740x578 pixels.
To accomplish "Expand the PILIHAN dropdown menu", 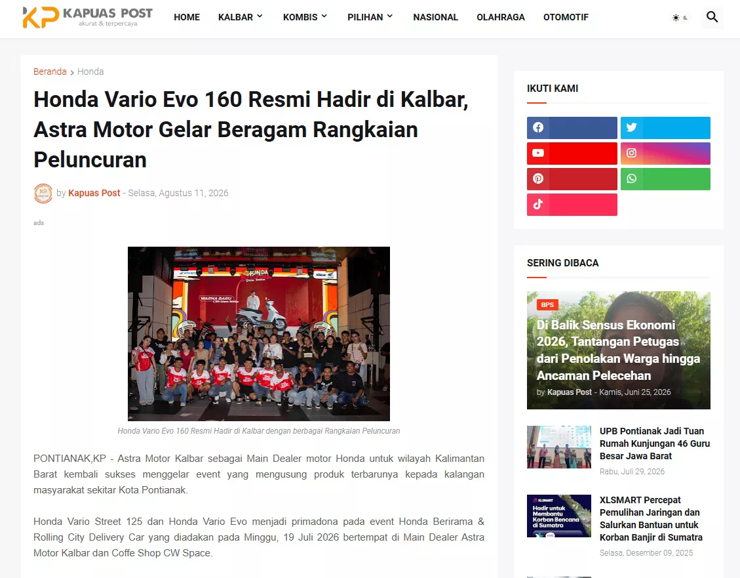I will [370, 18].
